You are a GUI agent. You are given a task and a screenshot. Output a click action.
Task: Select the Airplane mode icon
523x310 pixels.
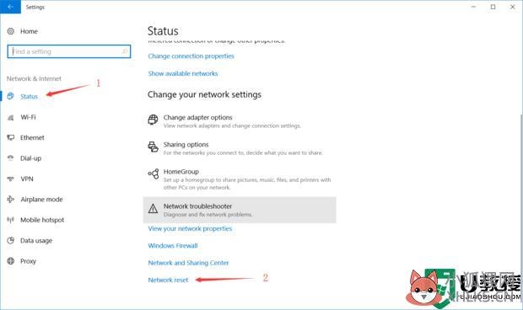[x=11, y=200]
